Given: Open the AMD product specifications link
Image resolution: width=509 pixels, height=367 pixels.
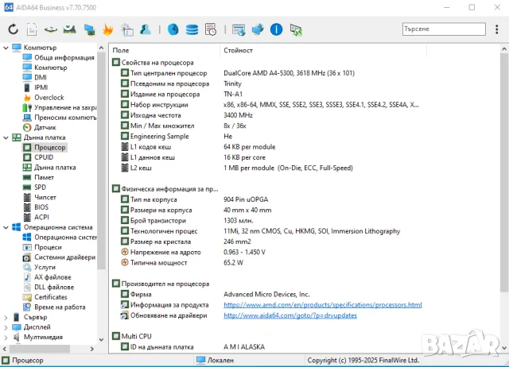Looking at the screenshot, I should click(x=323, y=305).
